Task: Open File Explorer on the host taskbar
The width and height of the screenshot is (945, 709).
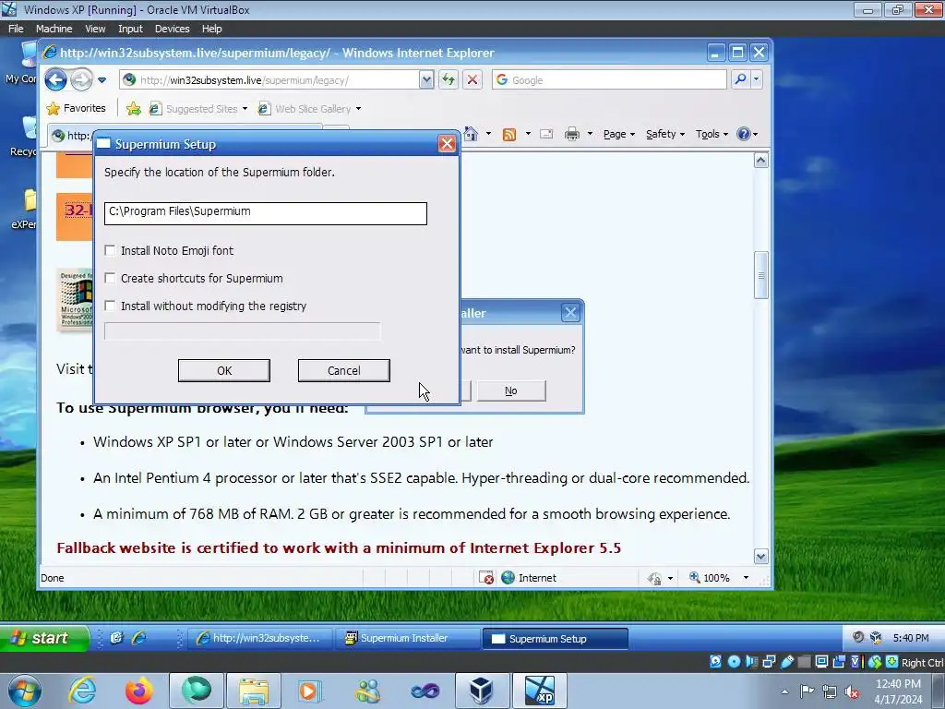Action: coord(253,691)
